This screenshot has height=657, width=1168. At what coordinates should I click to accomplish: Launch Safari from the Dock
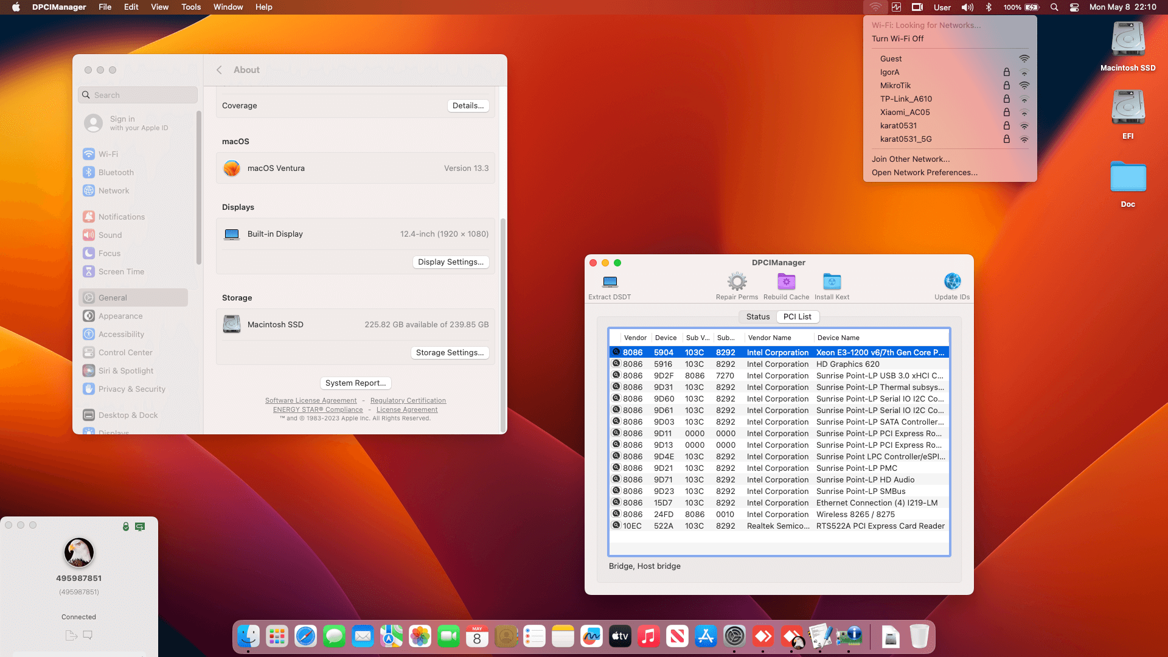point(305,637)
